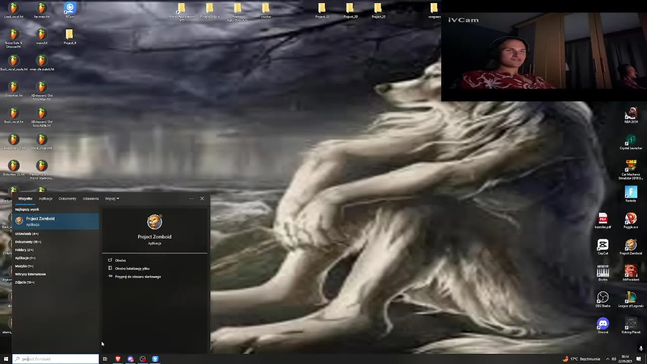Click Otwórz to launch Project Zomboid
Image resolution: width=647 pixels, height=364 pixels.
120,260
